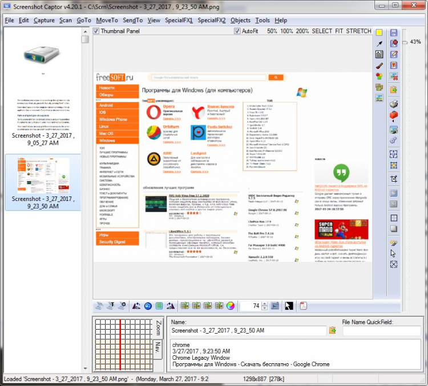
Task: Click the dashed select-region icon
Action: click(393, 154)
